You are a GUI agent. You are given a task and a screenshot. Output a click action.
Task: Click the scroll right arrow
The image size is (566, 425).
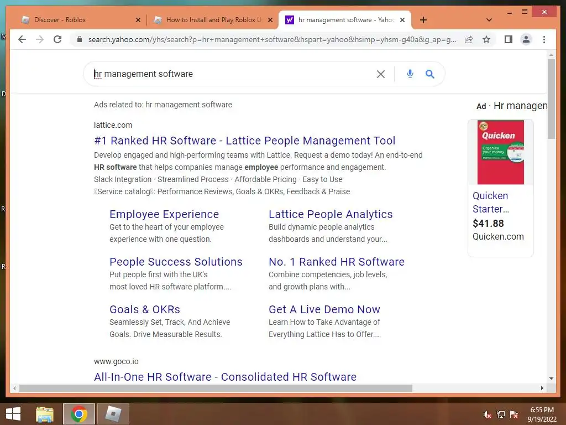[542, 388]
